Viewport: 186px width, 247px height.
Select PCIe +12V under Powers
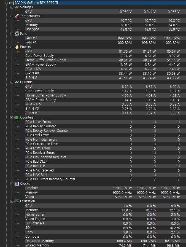point(105,69)
